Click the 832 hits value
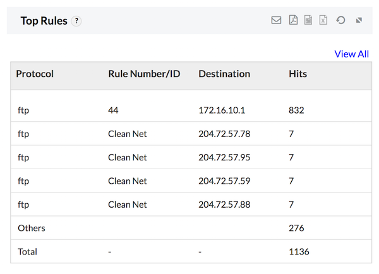The image size is (379, 274). [x=296, y=110]
